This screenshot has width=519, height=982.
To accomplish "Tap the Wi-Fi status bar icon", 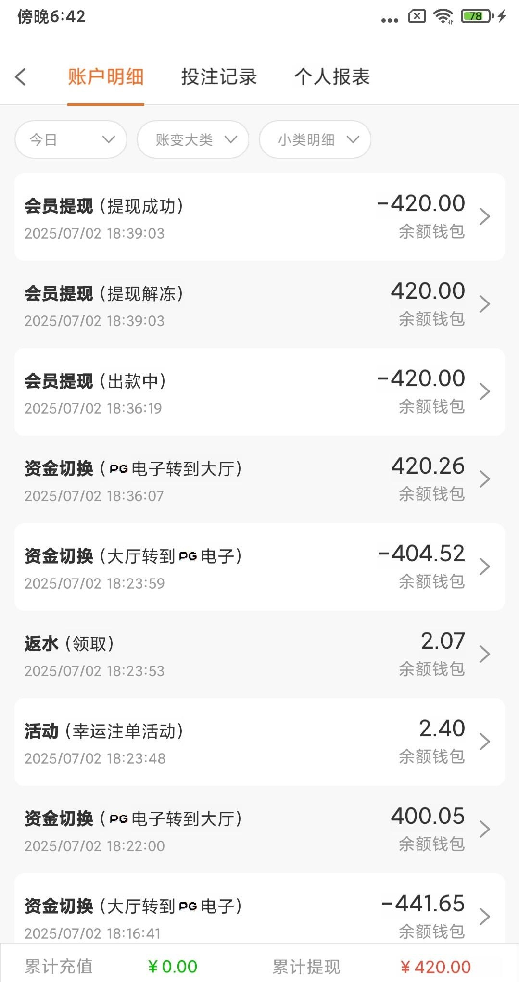I will 443,16.
